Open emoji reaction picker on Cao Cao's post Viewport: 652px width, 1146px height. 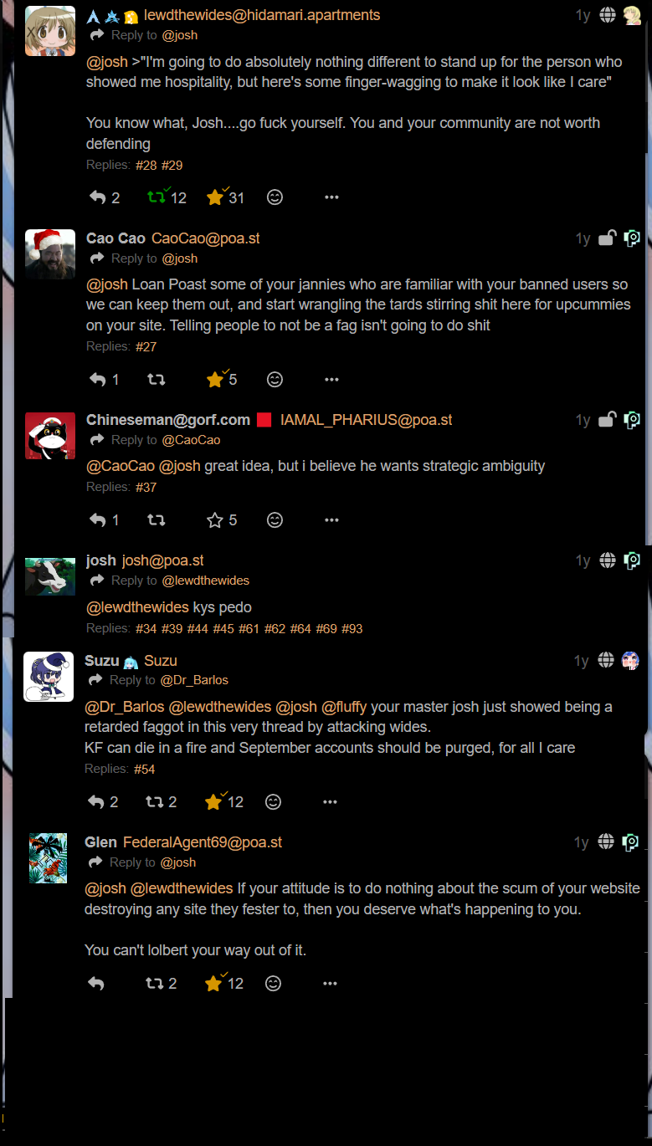pos(275,379)
